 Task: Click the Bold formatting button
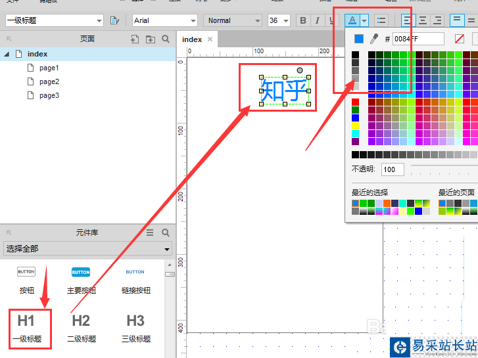(x=303, y=20)
